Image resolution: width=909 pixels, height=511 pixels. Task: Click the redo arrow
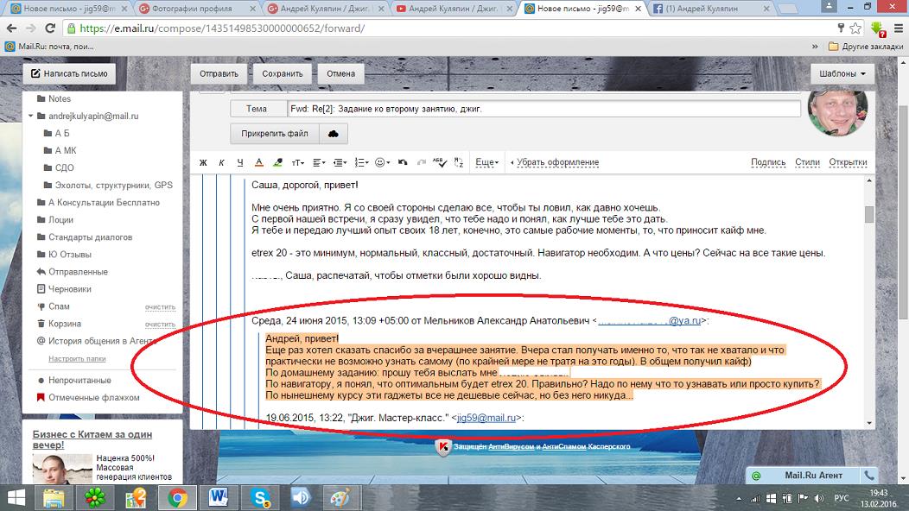click(422, 163)
